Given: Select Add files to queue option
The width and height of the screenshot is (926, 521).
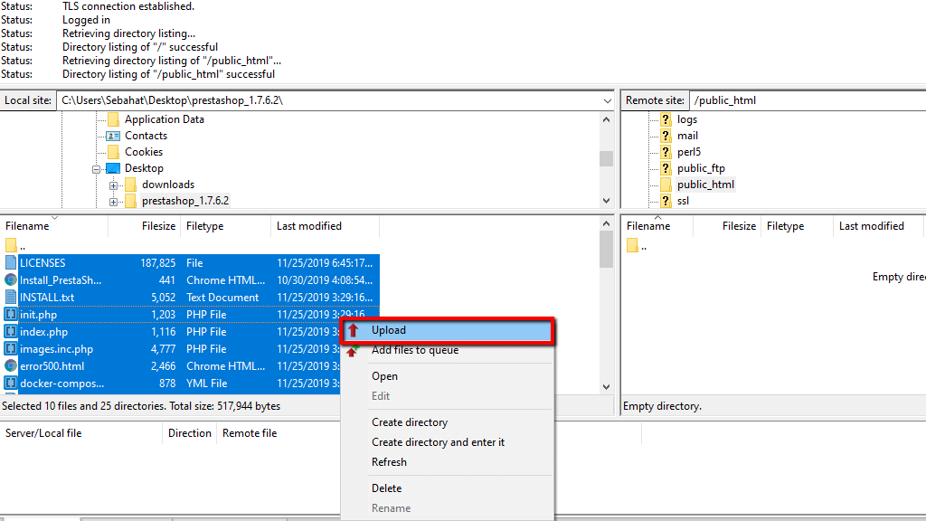Looking at the screenshot, I should (x=414, y=350).
